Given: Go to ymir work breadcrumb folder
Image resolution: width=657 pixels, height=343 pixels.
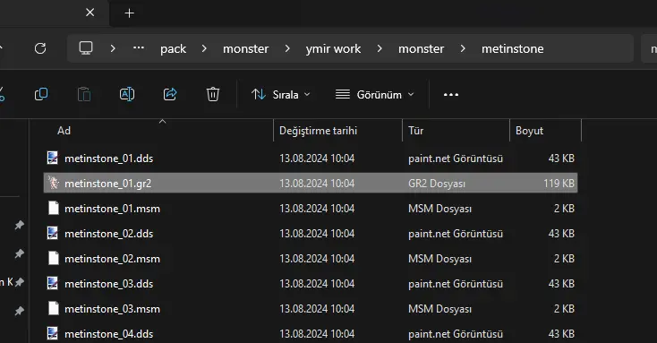Looking at the screenshot, I should click(333, 49).
